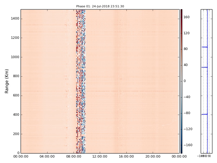Viewport: 217px width, 163px height.
Task: Click the colorbar value 40
Action: coord(186,65)
